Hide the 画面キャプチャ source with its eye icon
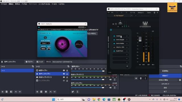 [64, 70]
